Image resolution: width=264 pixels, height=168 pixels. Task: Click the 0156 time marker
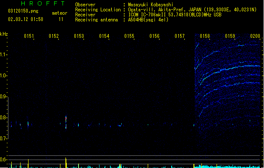[x=154, y=36]
